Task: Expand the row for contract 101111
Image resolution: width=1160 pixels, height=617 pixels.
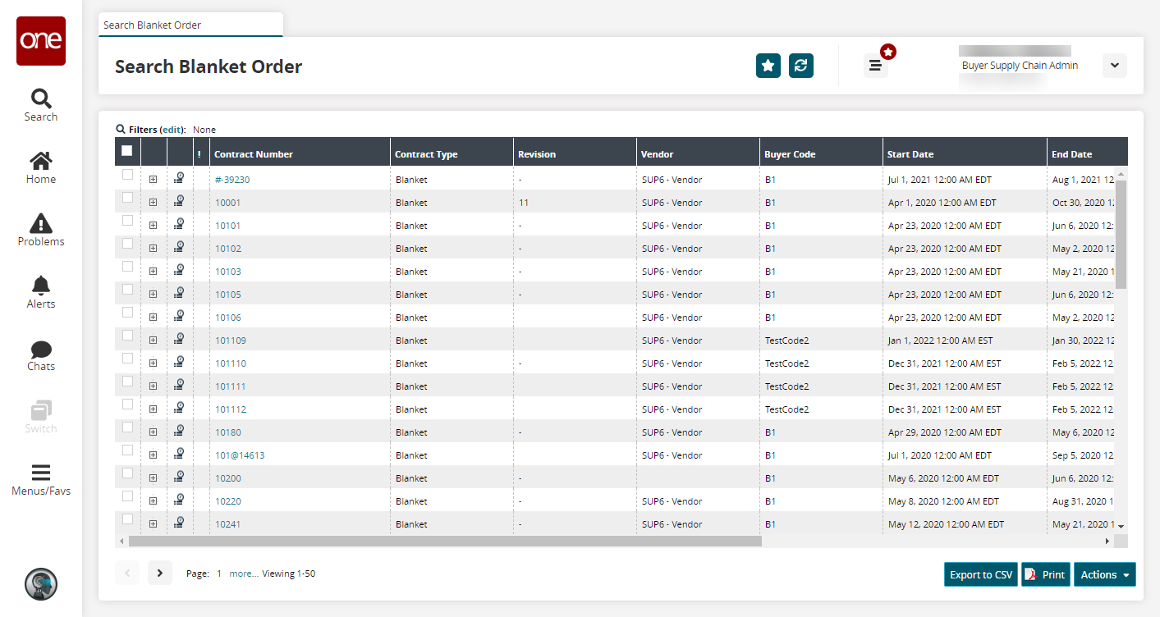Action: pos(153,386)
